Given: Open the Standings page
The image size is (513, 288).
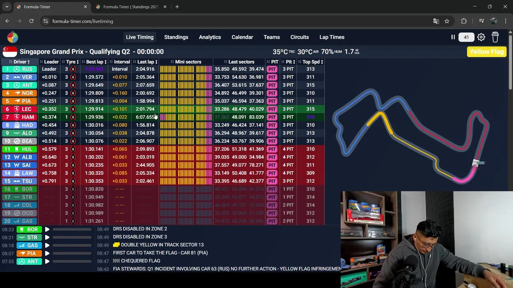Looking at the screenshot, I should tap(176, 37).
